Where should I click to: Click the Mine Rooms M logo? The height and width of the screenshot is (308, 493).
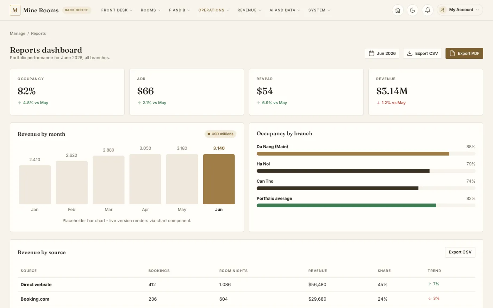pos(15,10)
